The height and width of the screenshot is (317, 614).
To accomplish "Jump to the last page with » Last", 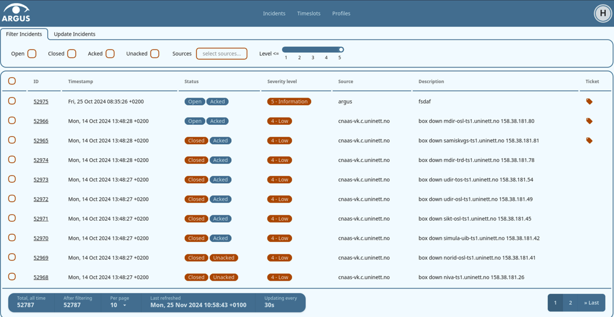I will (x=591, y=302).
